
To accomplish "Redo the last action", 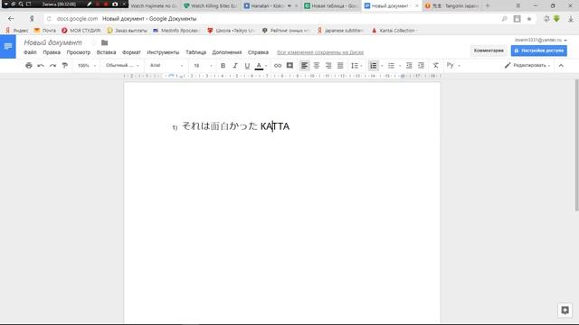I will 52,66.
